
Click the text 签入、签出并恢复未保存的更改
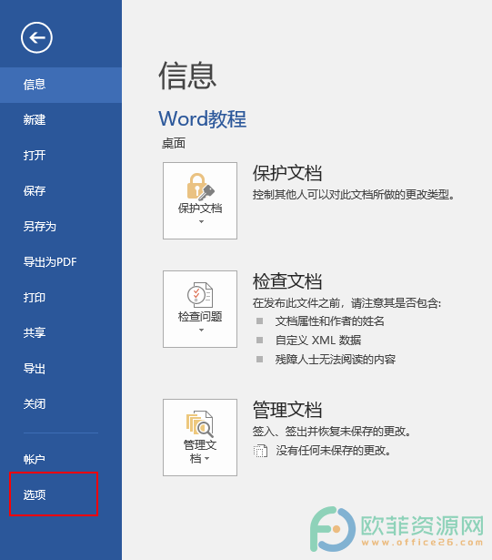tap(332, 432)
